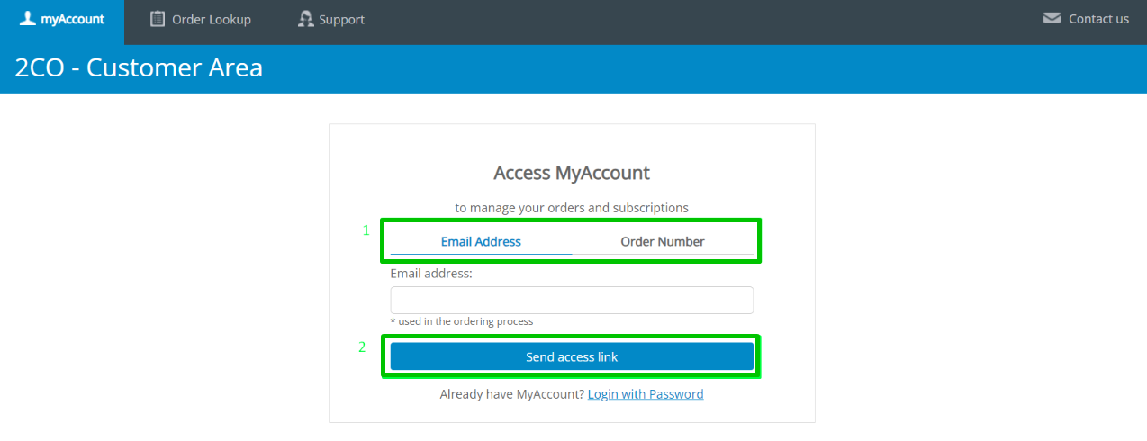The width and height of the screenshot is (1147, 441).
Task: Click the 2CO - Customer Area title
Action: point(139,67)
